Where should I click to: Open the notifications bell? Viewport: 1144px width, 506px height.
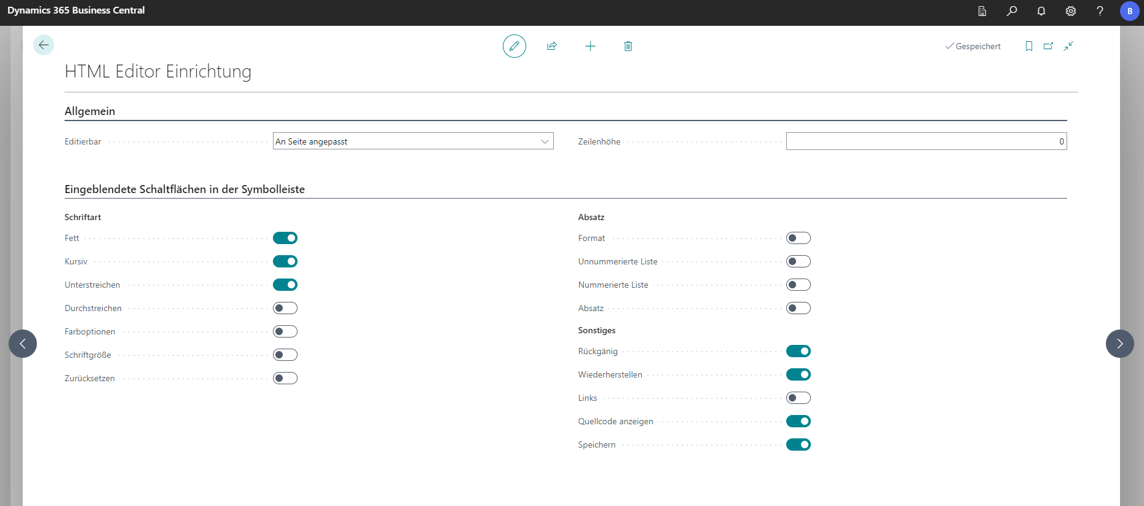[1041, 11]
